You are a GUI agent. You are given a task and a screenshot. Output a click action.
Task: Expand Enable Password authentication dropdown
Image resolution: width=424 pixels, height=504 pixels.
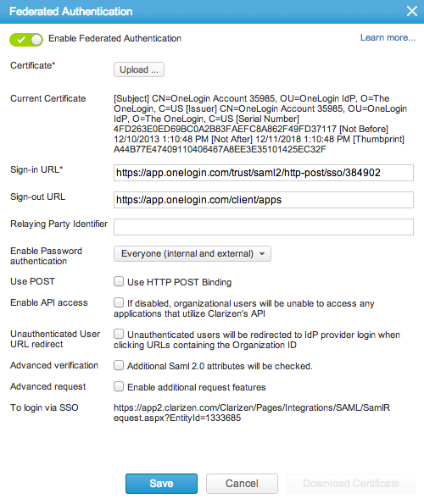click(192, 253)
